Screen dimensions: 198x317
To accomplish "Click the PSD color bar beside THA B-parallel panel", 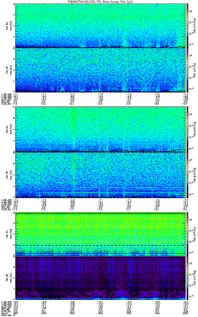I will point(187,70).
